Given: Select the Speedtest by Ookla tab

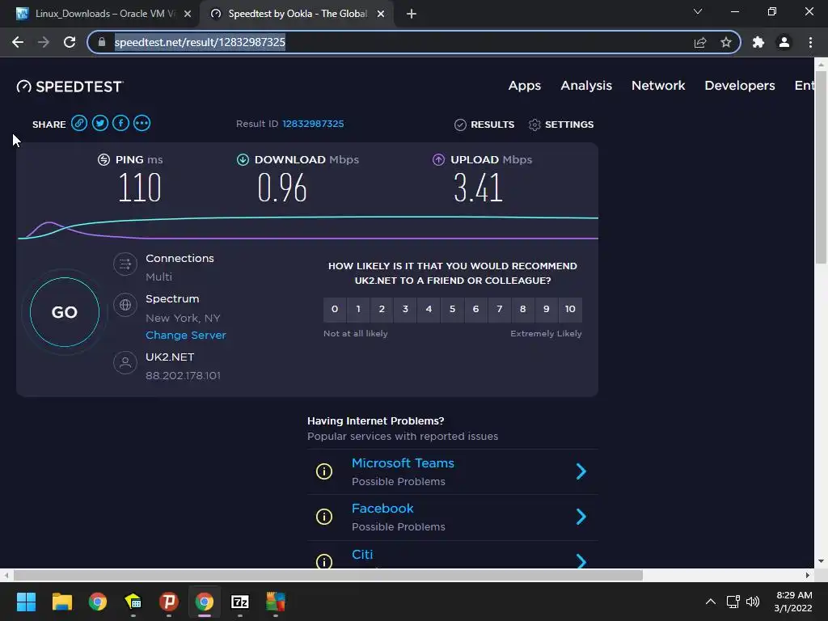Looking at the screenshot, I should point(296,14).
